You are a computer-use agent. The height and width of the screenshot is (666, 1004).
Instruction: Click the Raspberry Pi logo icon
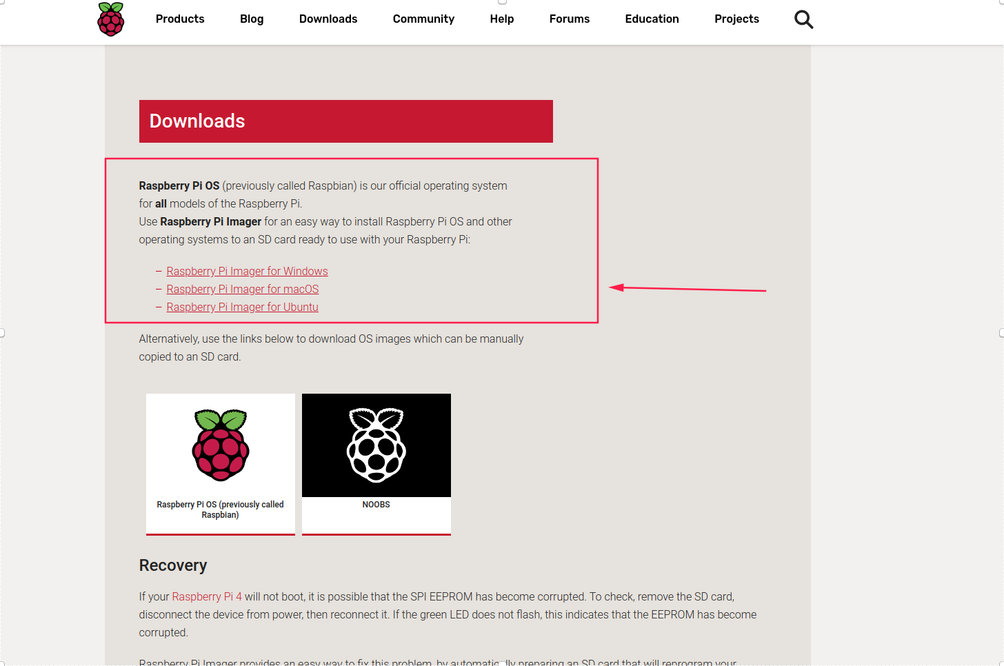click(x=111, y=19)
